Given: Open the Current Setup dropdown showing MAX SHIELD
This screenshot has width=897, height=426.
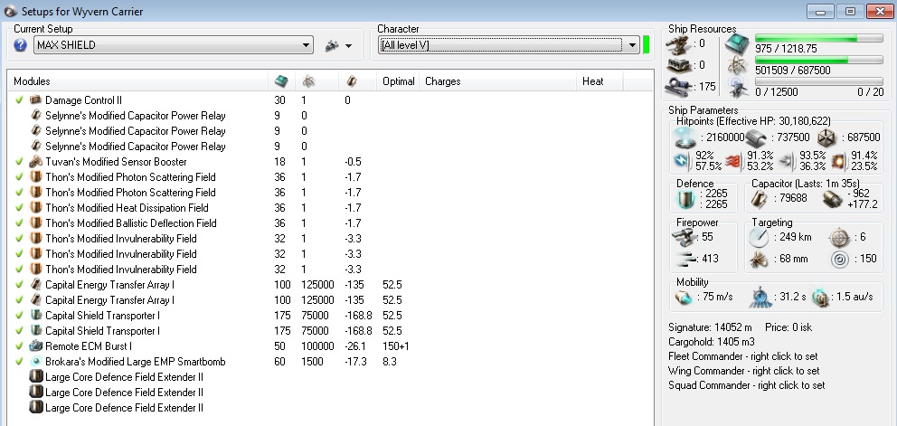Looking at the screenshot, I should coord(174,45).
